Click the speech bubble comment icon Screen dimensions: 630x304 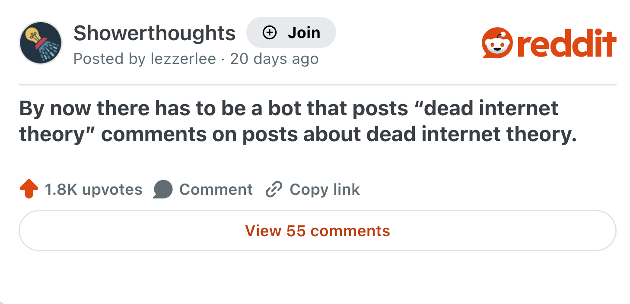163,190
